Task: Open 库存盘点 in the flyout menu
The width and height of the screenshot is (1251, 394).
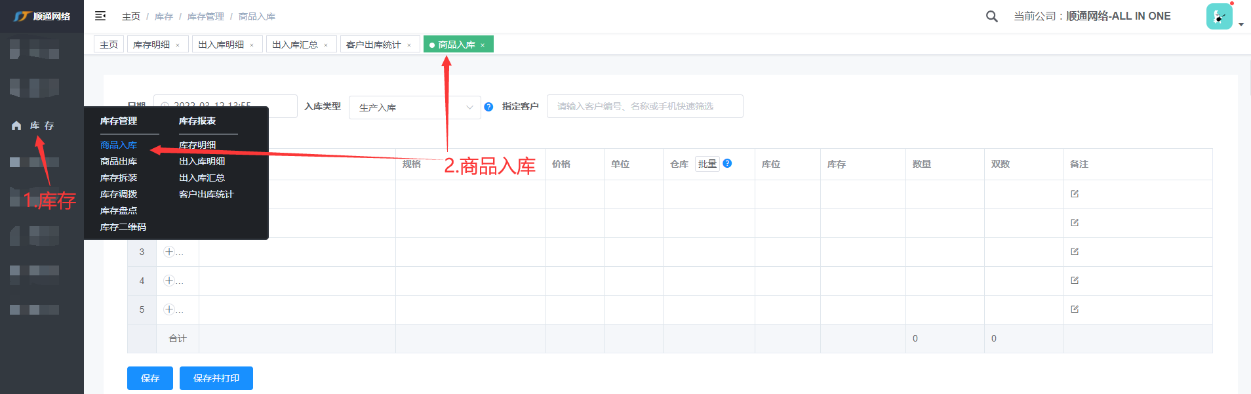Action: click(x=119, y=210)
